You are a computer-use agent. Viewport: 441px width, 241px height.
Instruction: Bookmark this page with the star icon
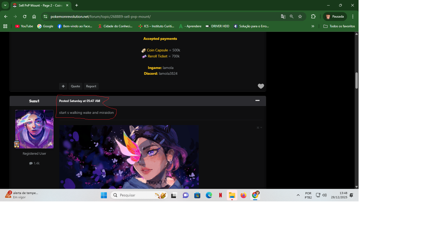point(300,17)
